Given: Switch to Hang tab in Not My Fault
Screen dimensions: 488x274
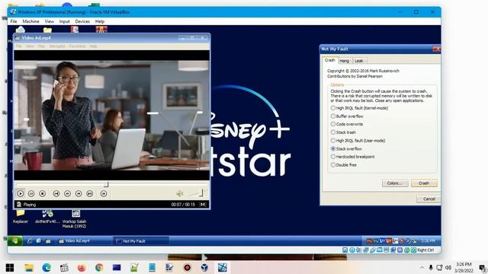Looking at the screenshot, I should point(344,61).
